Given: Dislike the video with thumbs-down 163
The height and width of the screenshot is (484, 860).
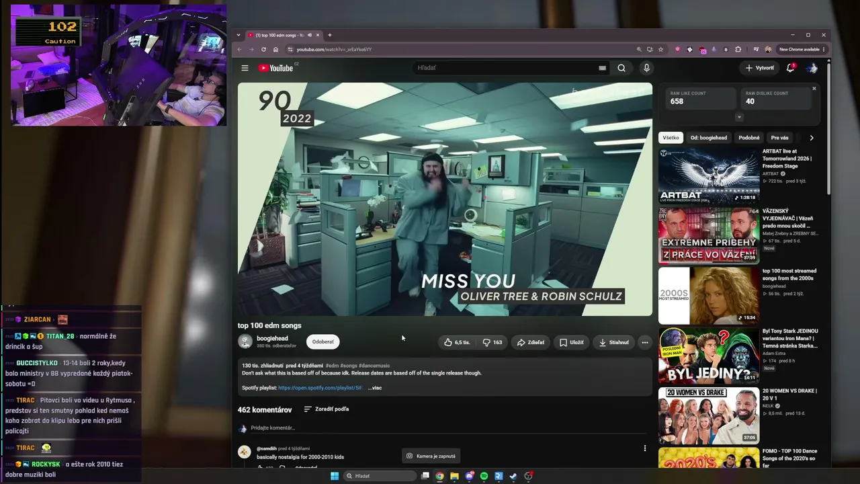Looking at the screenshot, I should tap(492, 342).
